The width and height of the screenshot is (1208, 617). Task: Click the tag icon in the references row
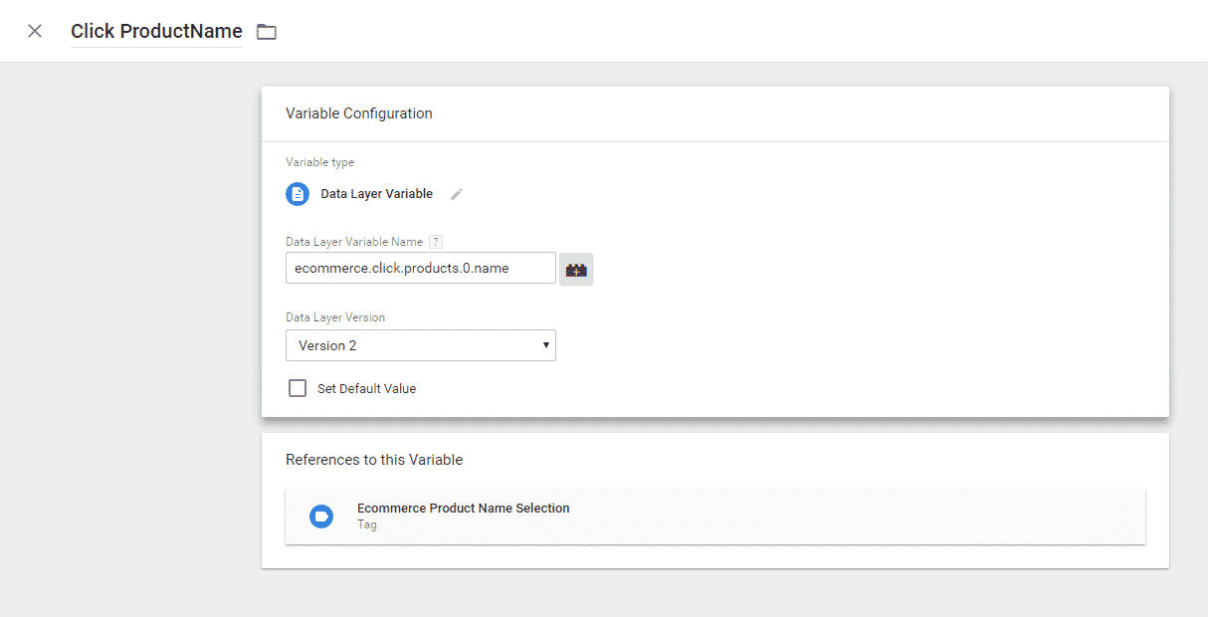point(321,516)
